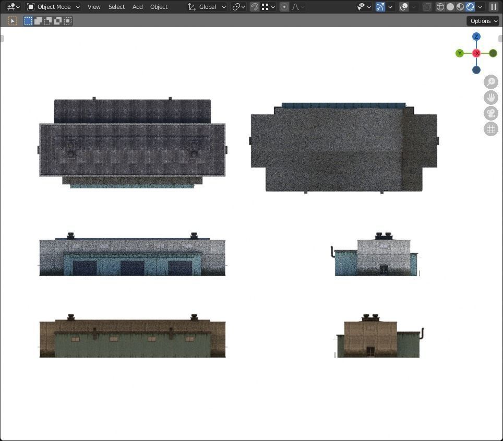Open object type visibility eye dropdown
503x441 pixels.
364,7
